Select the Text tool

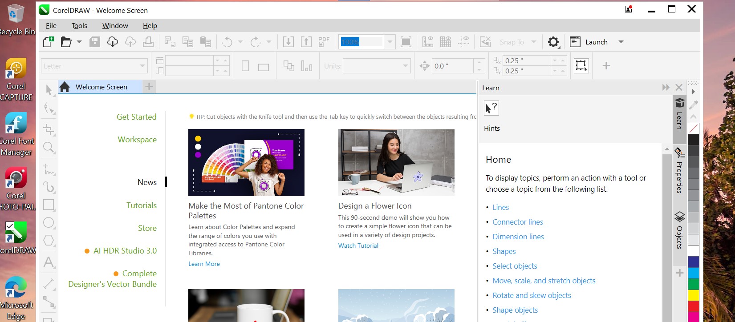click(49, 262)
